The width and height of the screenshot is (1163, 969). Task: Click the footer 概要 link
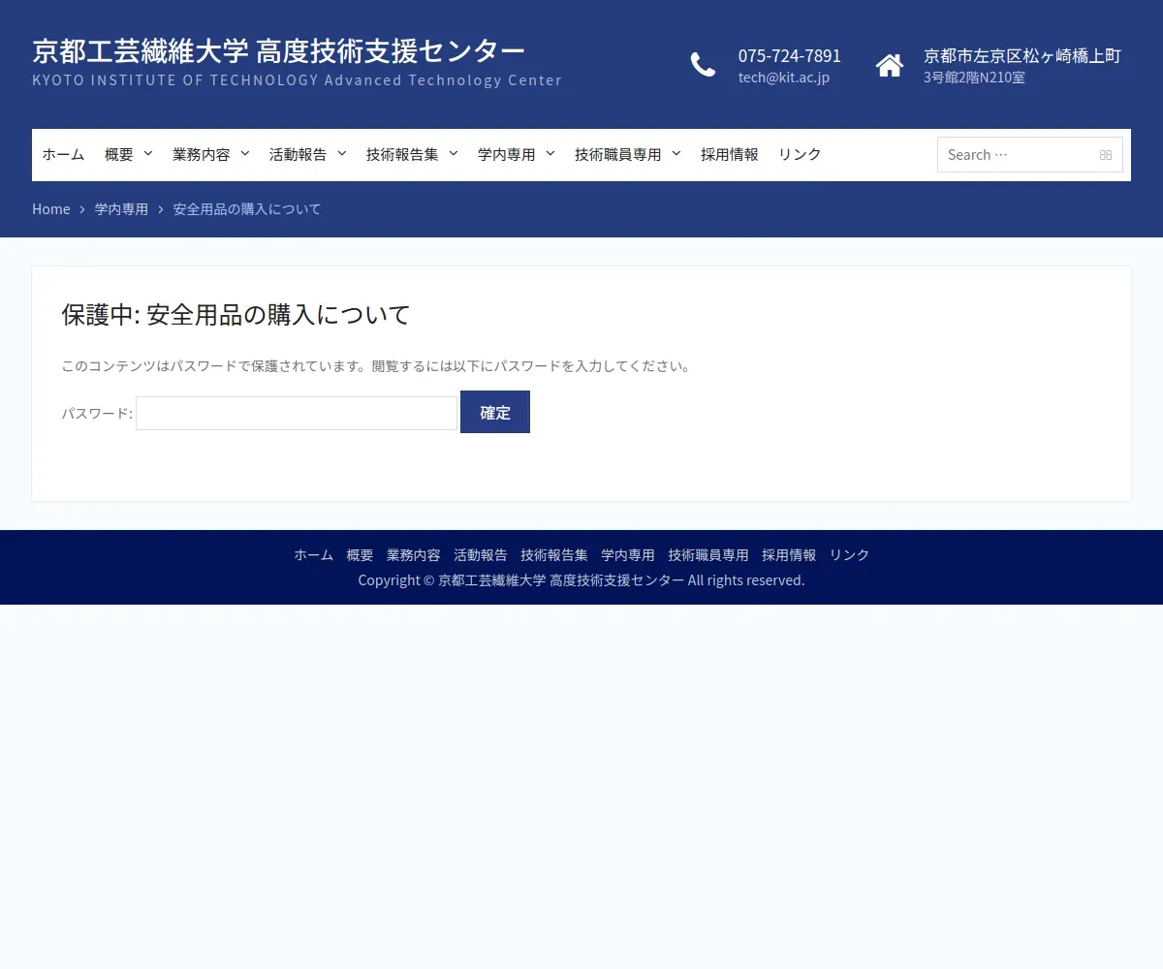361,555
